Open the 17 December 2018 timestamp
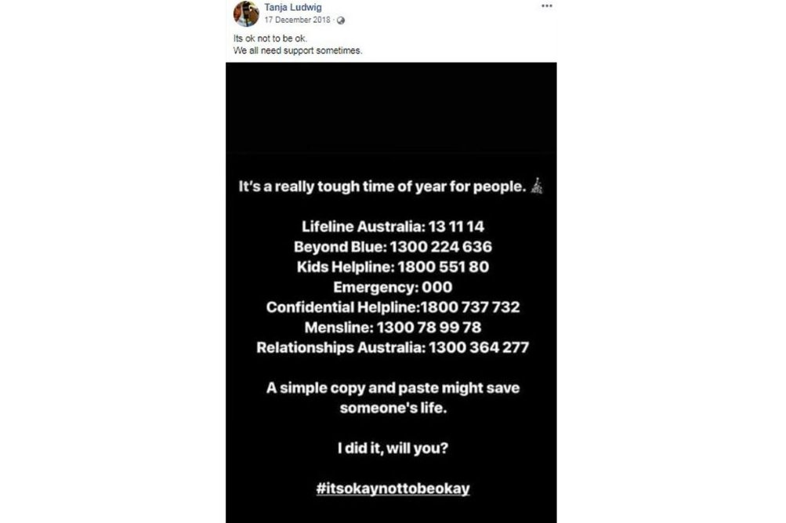 point(297,20)
